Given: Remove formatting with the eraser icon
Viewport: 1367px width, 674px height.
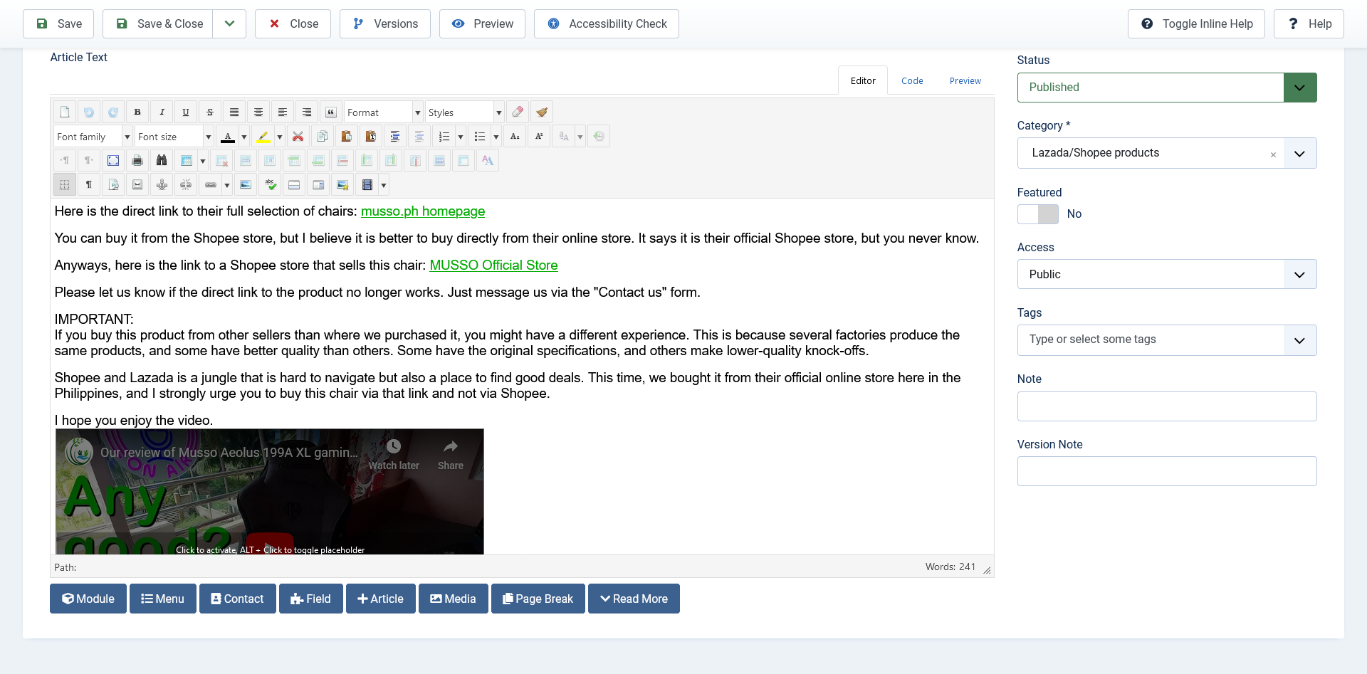Looking at the screenshot, I should 518,112.
